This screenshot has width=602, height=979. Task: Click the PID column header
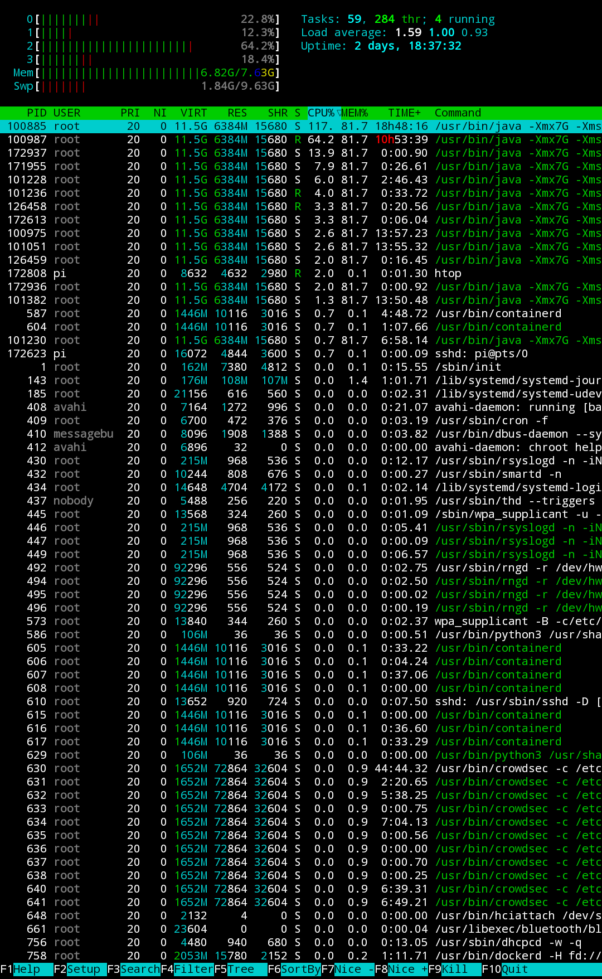pos(37,113)
